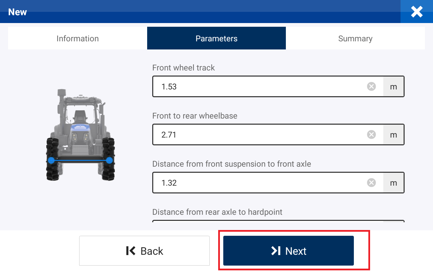The width and height of the screenshot is (433, 271).
Task: Click the right blue wheel track marker
Action: point(109,160)
